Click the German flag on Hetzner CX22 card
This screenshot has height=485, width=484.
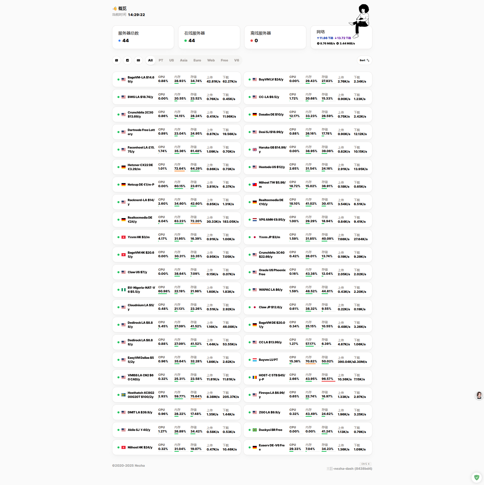(x=124, y=167)
